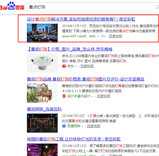Click snippet text 情周到,下面小编为大家推荐
159x156 pixels.
coord(90,31)
